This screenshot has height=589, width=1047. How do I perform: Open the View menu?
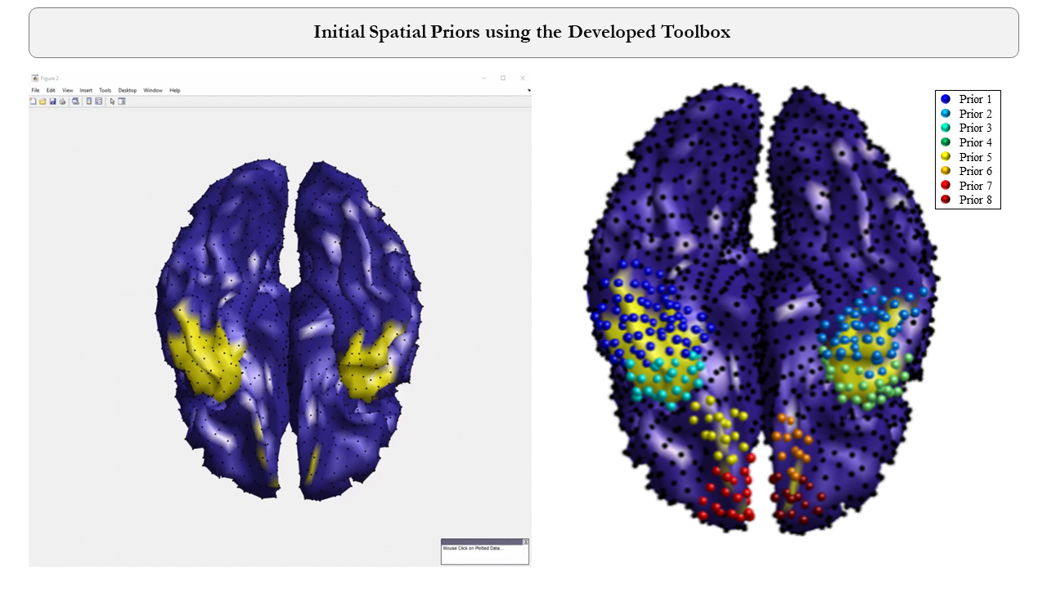68,90
